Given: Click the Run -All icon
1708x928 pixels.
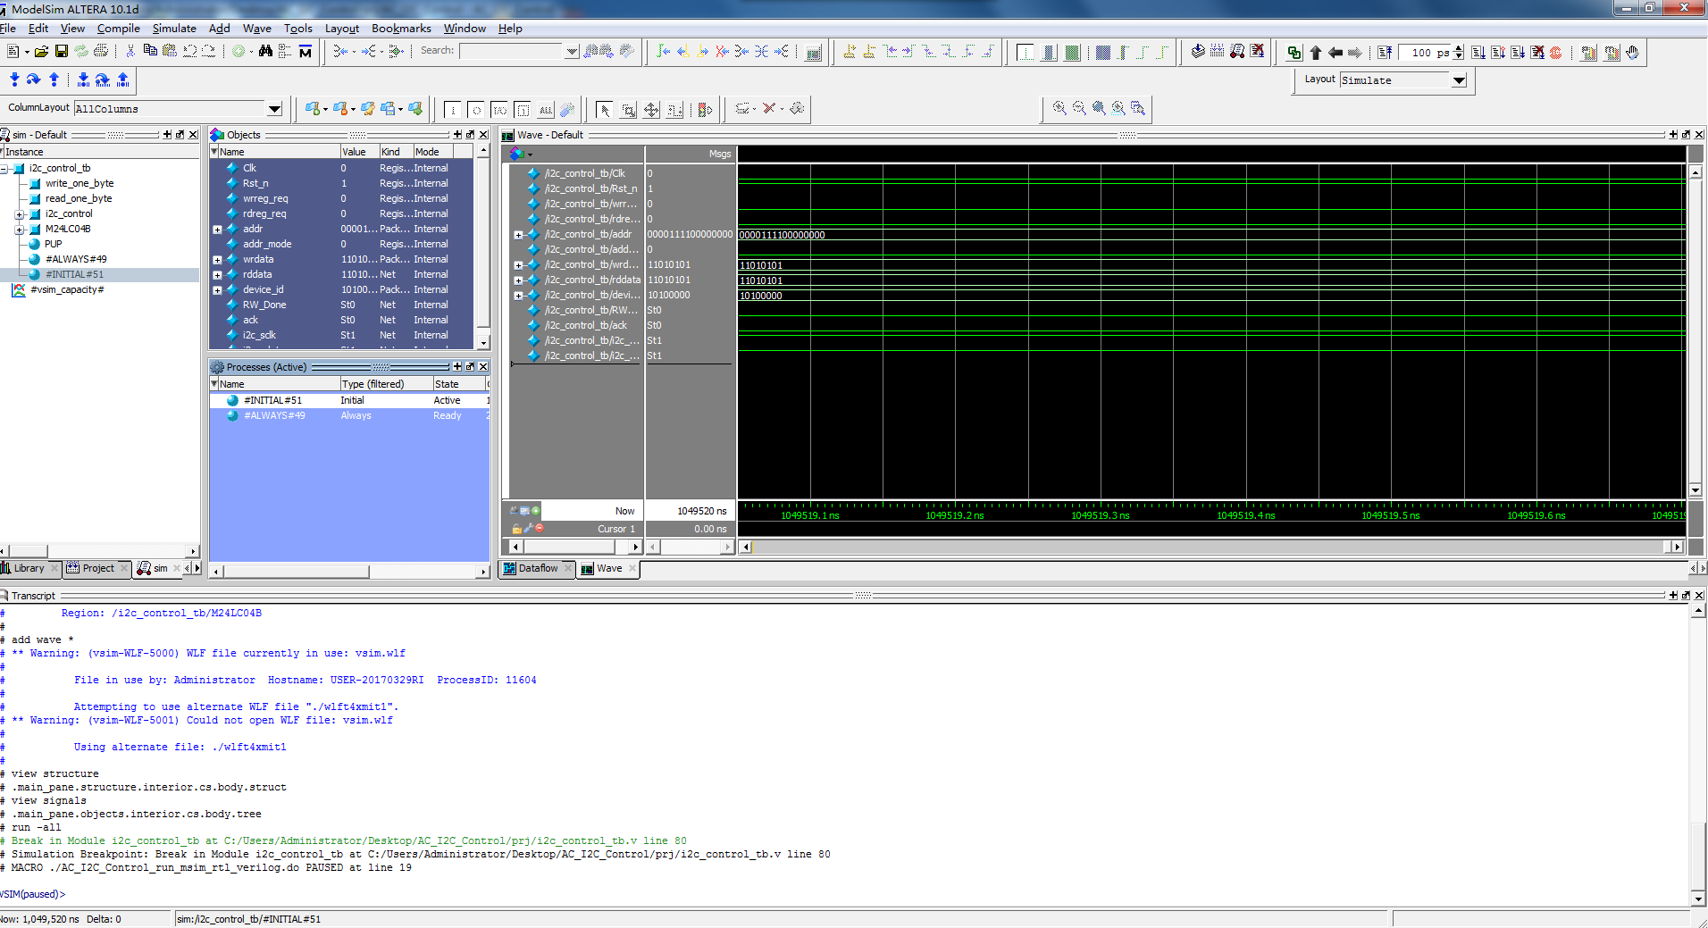Looking at the screenshot, I should (x=1518, y=53).
